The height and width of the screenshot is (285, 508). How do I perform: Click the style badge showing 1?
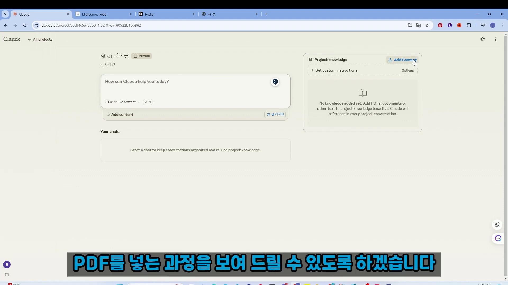(148, 102)
